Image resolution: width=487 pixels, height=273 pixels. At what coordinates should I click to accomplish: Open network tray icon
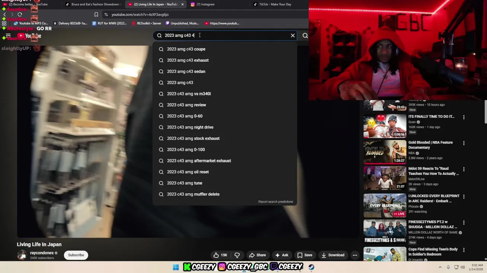pos(456,267)
